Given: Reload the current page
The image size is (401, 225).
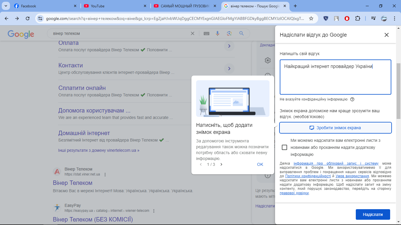Looking at the screenshot, I should coord(28,18).
